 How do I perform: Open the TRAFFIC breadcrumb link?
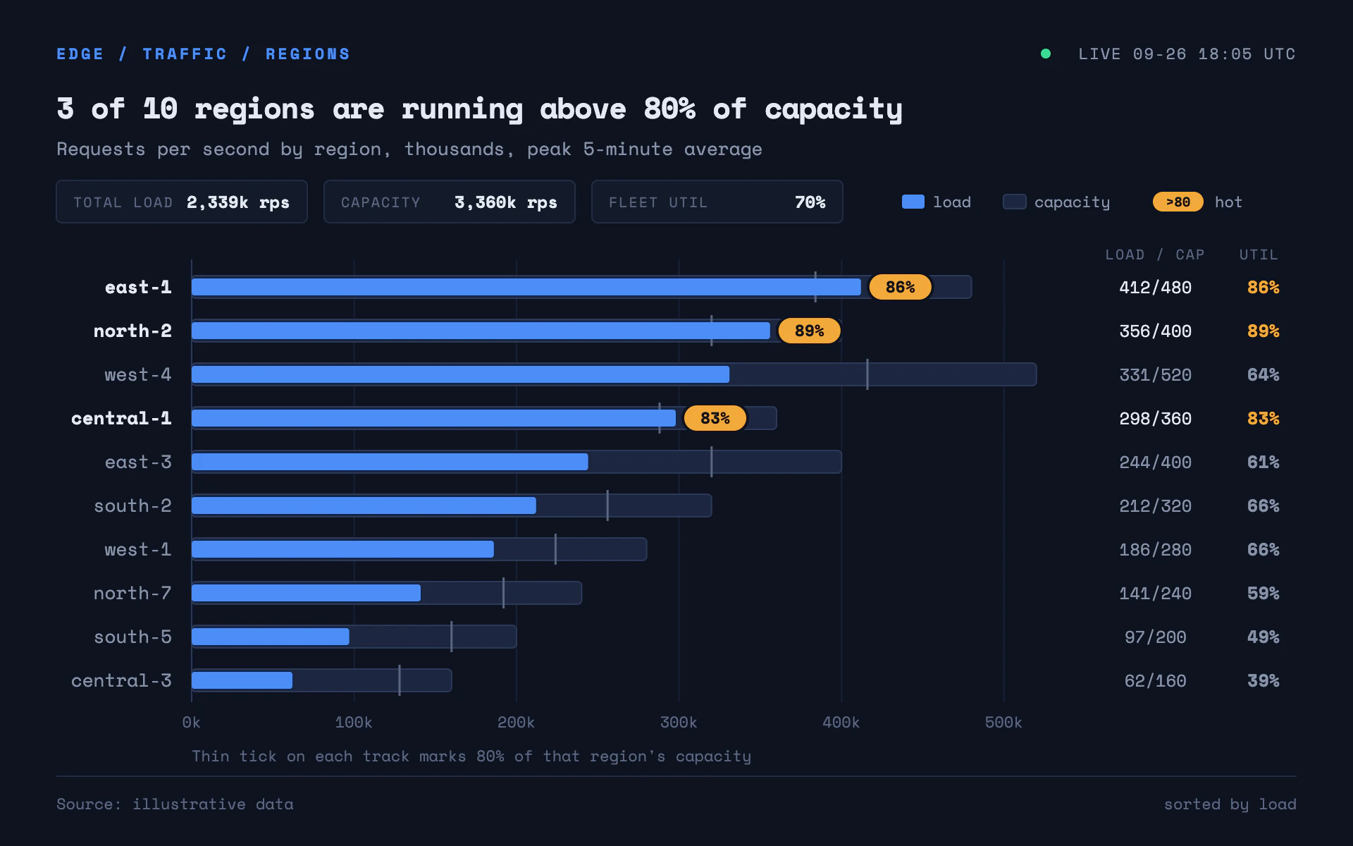pos(185,54)
